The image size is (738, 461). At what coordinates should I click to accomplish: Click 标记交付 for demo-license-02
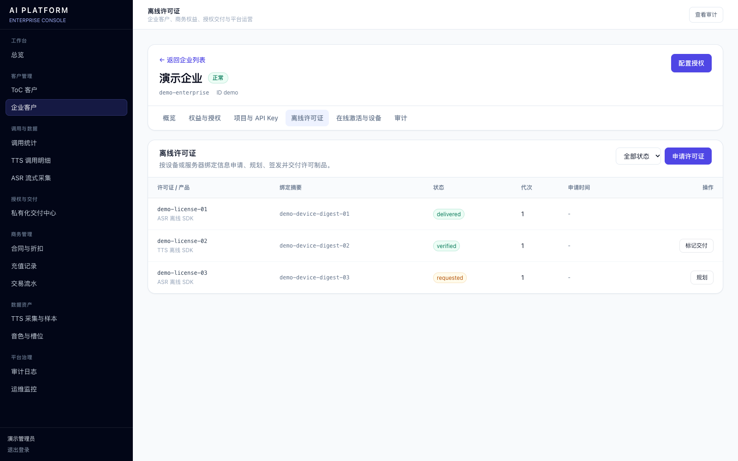tap(696, 246)
